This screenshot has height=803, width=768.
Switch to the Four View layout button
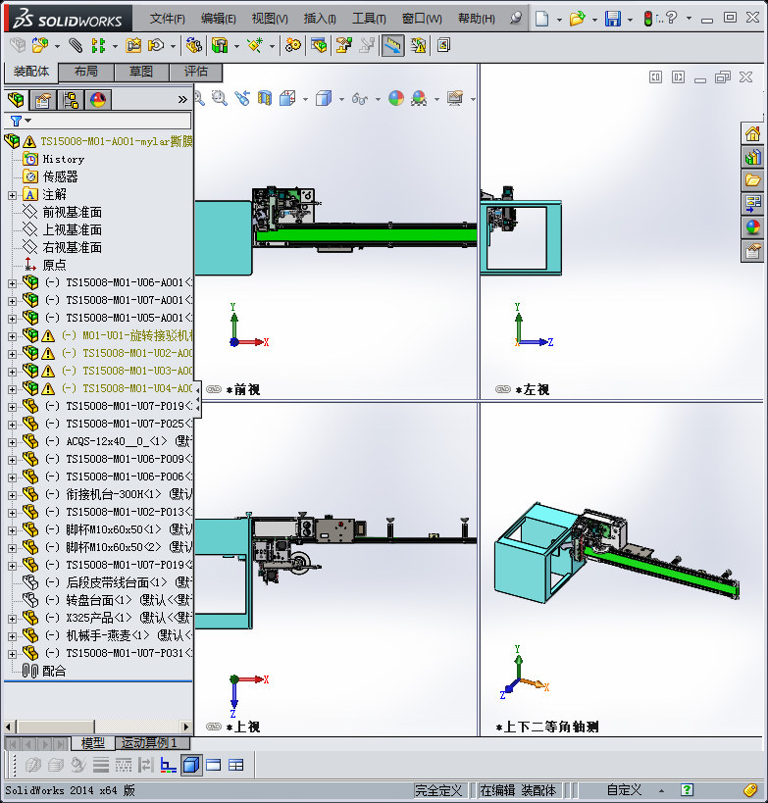pyautogui.click(x=236, y=765)
